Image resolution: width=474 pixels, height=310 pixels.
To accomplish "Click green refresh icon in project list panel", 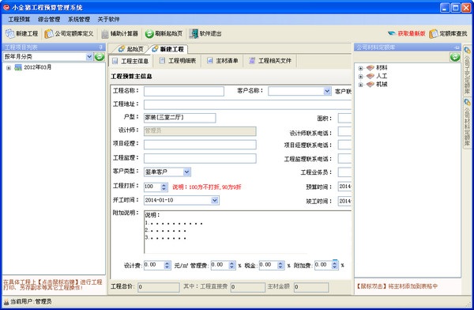I will coord(100,57).
